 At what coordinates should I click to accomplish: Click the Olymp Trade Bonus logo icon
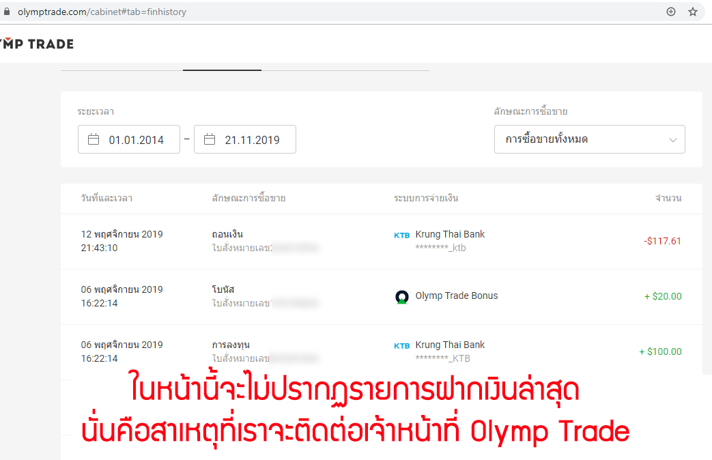click(402, 296)
